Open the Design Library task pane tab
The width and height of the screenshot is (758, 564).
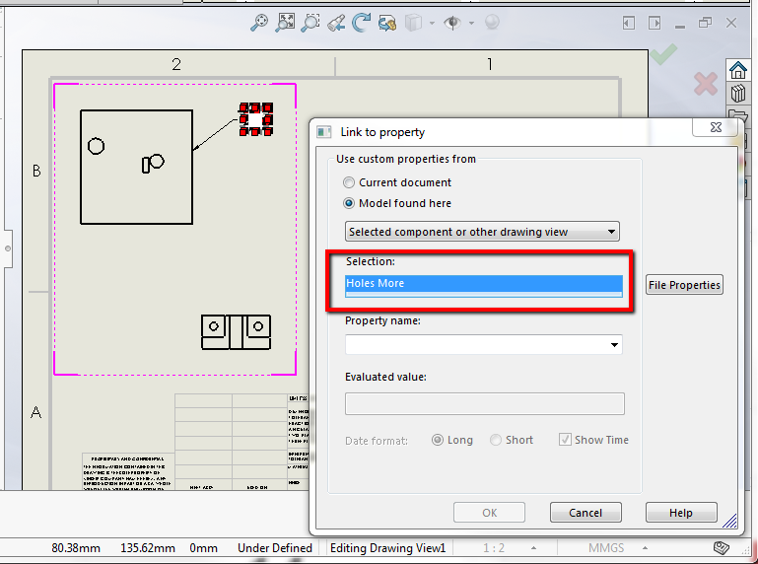(737, 93)
